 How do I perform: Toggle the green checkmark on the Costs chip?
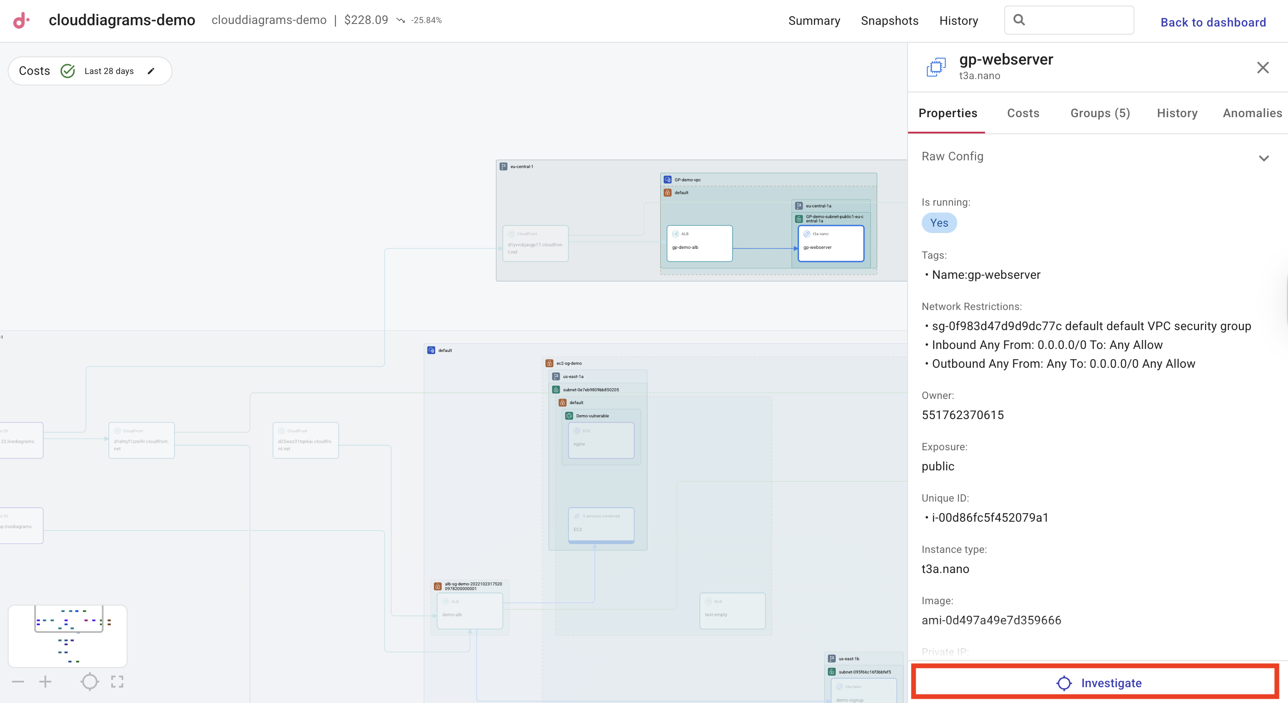point(68,71)
